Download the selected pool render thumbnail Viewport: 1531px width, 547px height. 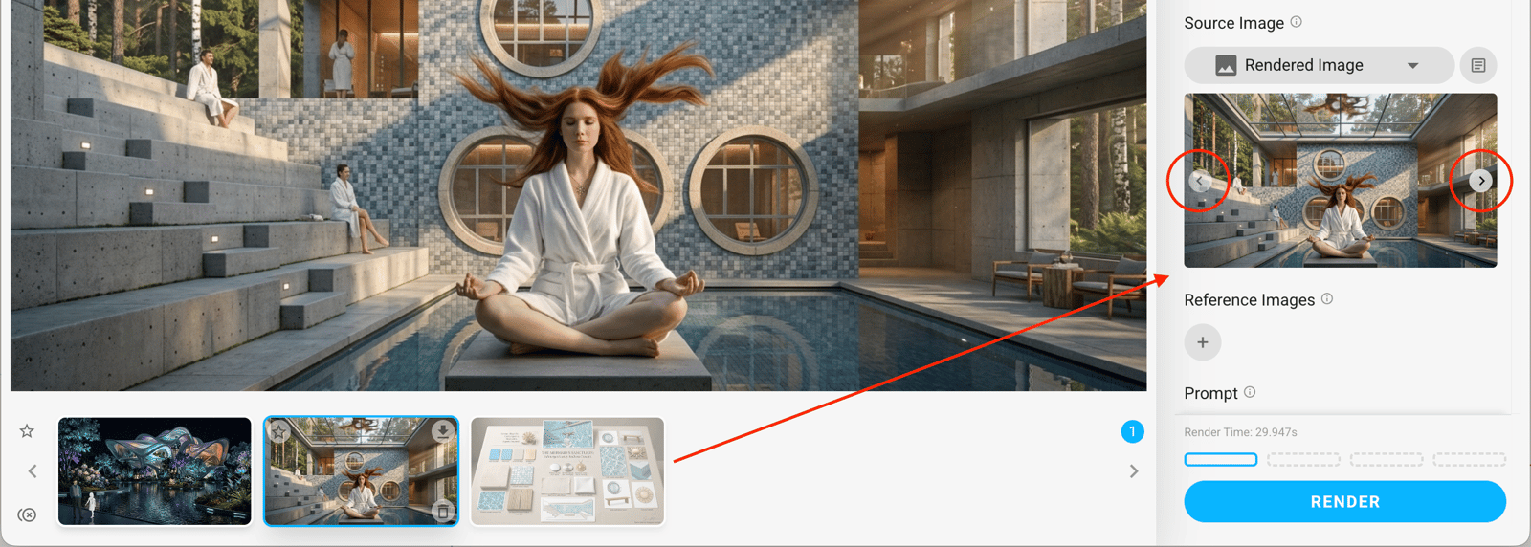click(x=442, y=431)
